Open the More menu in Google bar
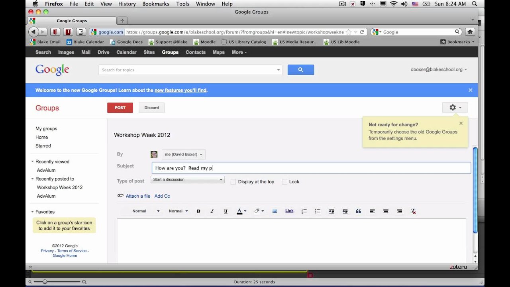The image size is (510, 287). point(239,52)
